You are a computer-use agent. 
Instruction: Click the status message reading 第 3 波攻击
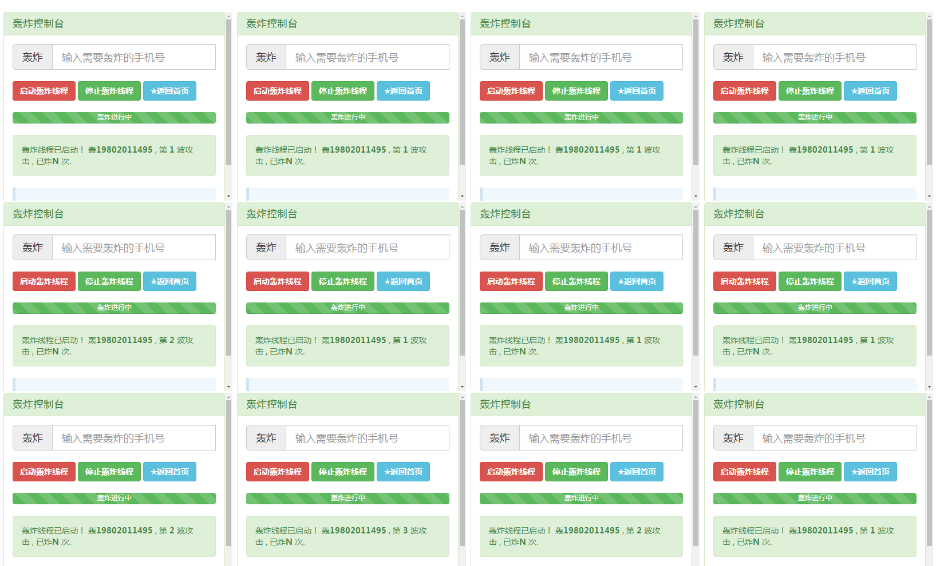point(347,536)
